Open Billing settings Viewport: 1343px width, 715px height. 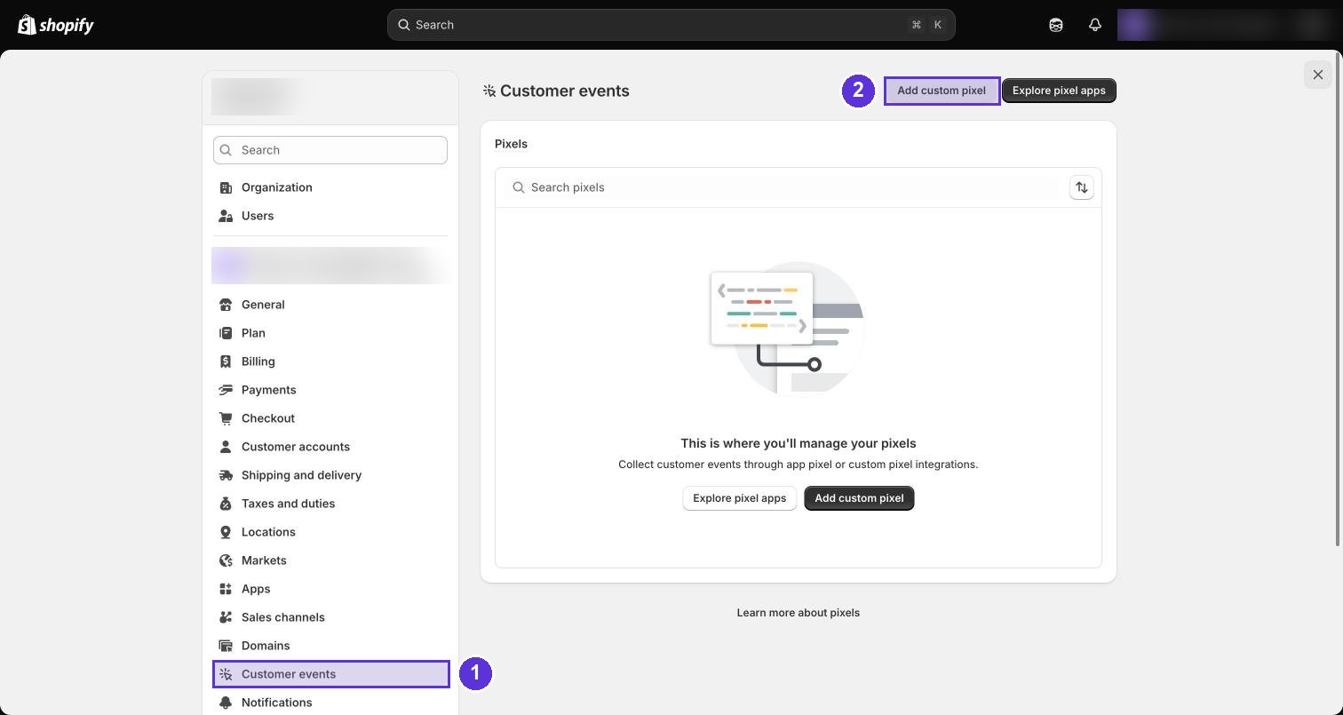330,361
